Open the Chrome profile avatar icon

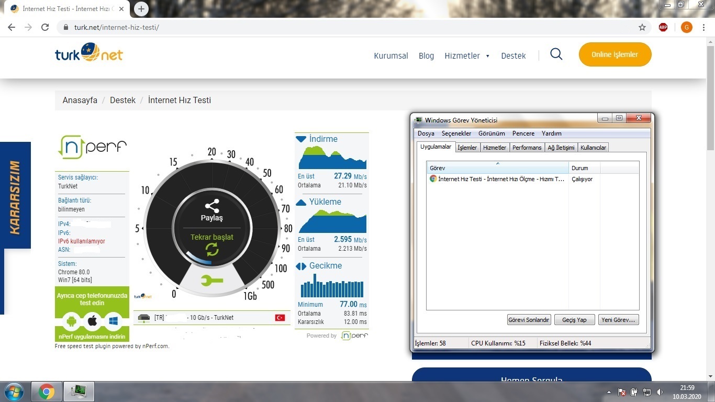point(687,27)
